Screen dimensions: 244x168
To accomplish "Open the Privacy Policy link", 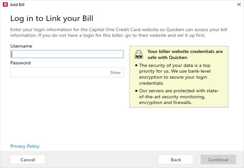I will click(x=25, y=146).
